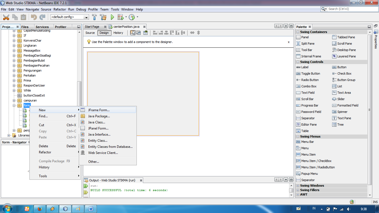This screenshot has width=379, height=213.
Task: Toggle Connection Mode in the designer toolbar
Action: [138, 33]
